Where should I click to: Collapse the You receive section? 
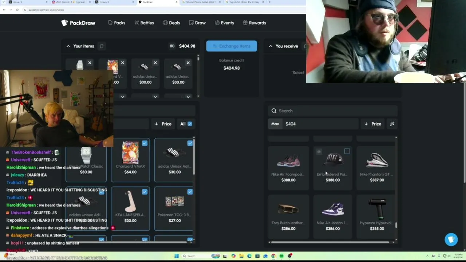pos(270,46)
